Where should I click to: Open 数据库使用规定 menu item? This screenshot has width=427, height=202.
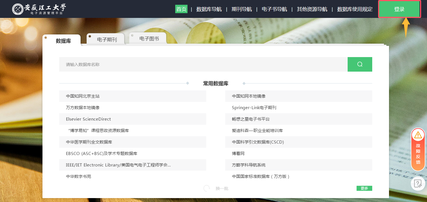(355, 9)
